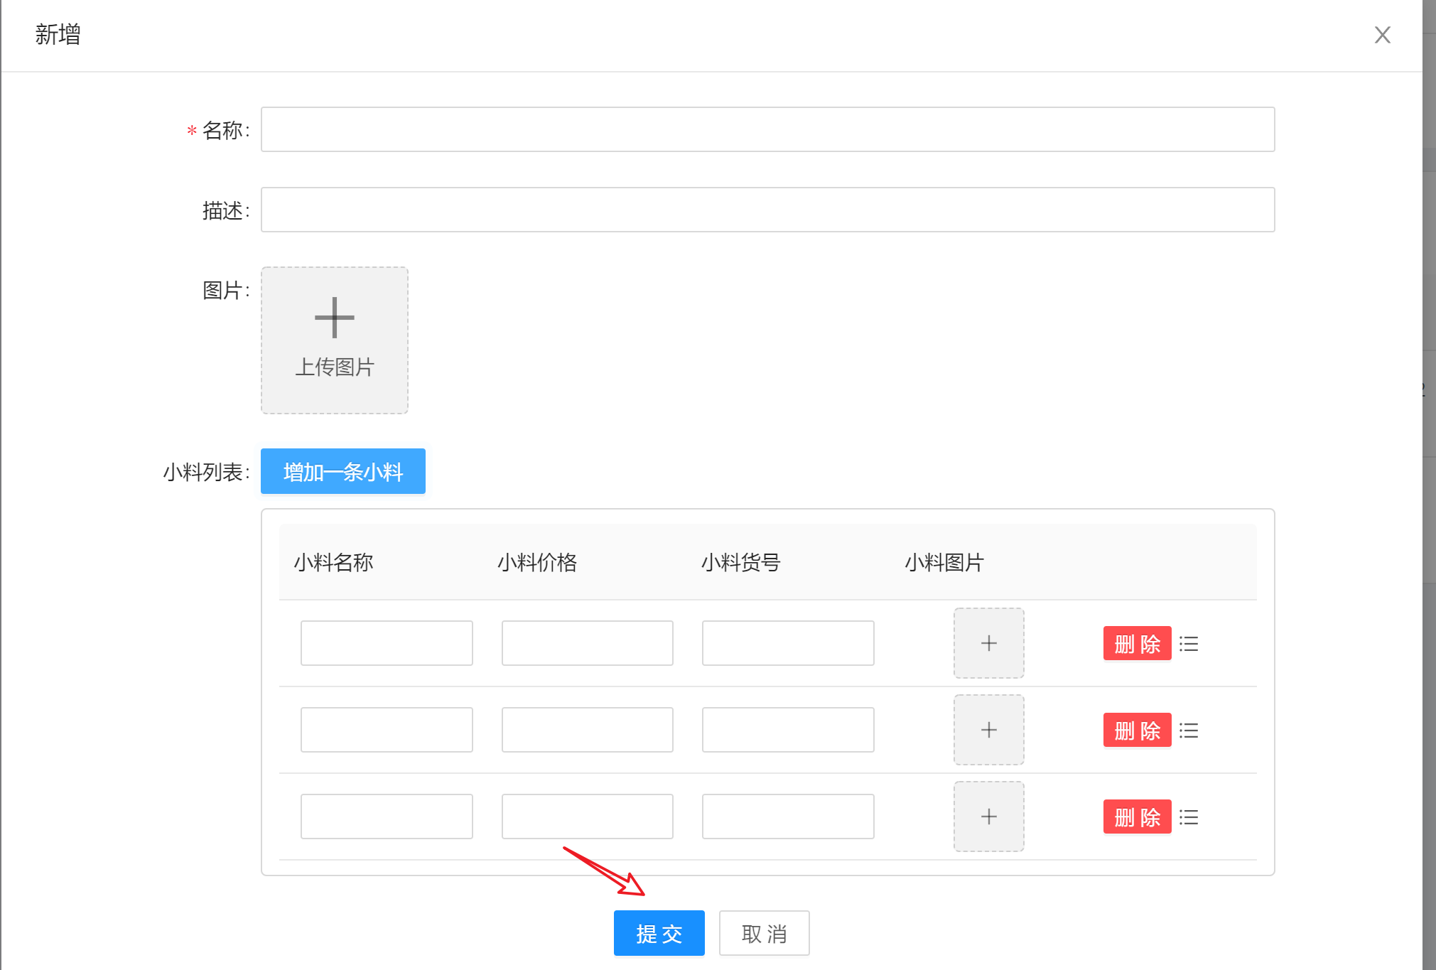The width and height of the screenshot is (1436, 970).
Task: Click second row 小料价格 input
Action: point(587,730)
